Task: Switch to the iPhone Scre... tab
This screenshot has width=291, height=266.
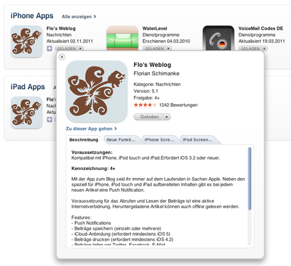Action: [x=161, y=140]
